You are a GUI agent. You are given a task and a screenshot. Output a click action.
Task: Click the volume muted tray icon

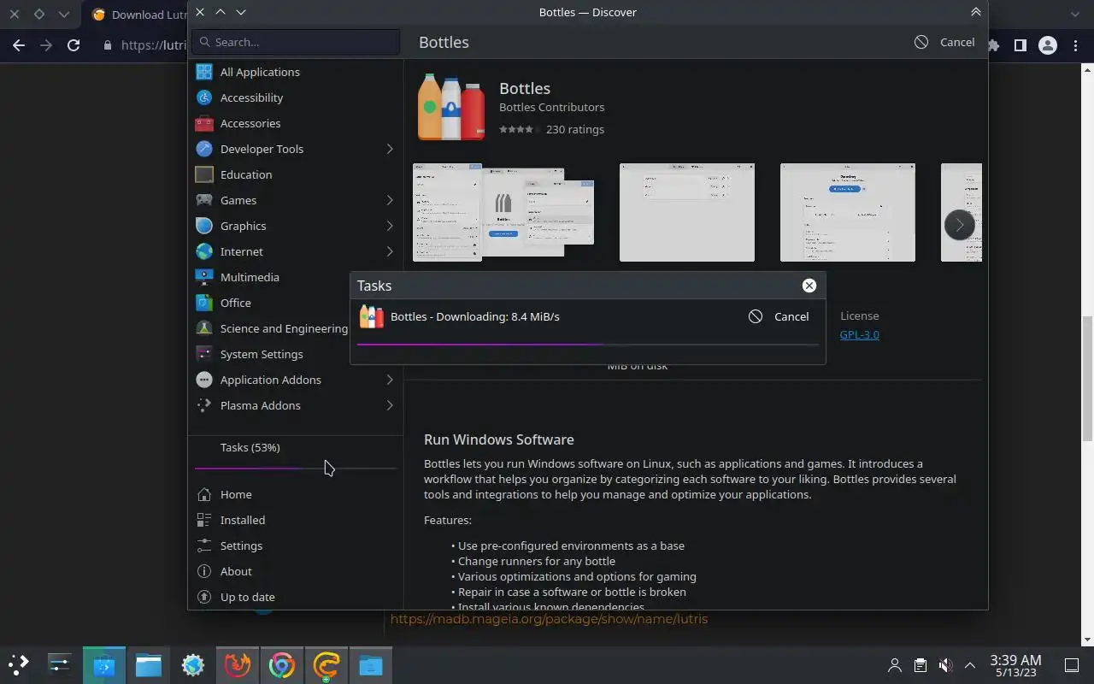(945, 664)
